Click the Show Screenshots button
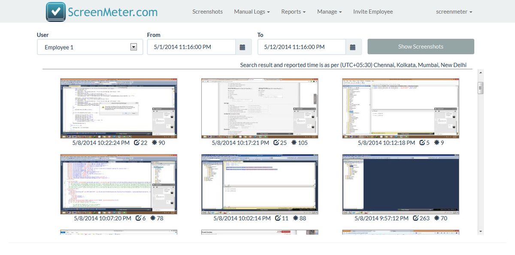This screenshot has height=255, width=515. pyautogui.click(x=421, y=46)
